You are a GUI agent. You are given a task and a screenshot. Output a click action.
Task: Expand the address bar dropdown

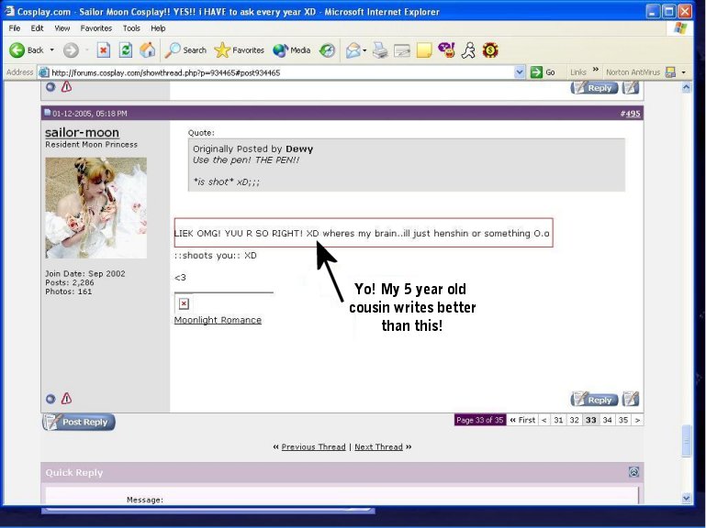[x=519, y=72]
